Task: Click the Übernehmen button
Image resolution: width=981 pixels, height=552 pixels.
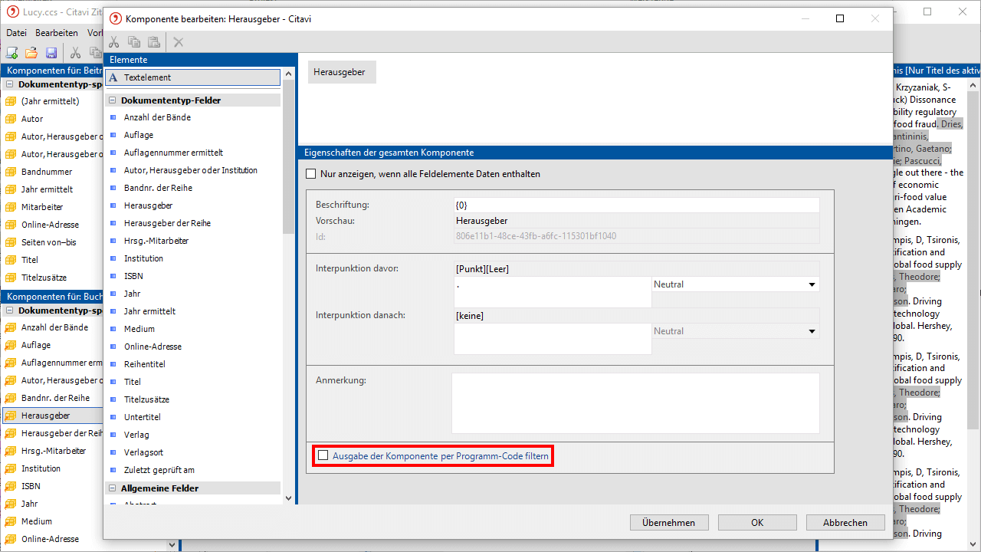Action: (668, 523)
